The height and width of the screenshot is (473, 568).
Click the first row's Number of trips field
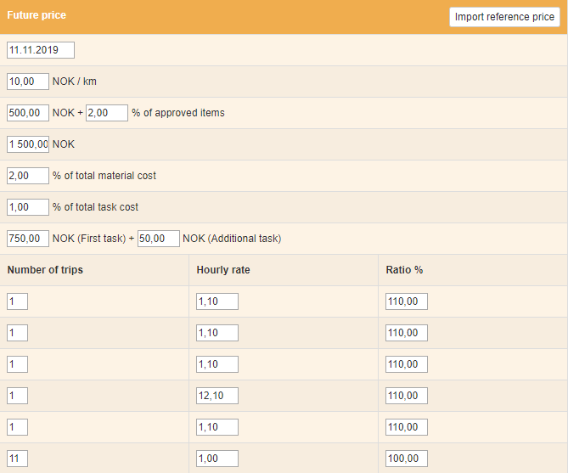pos(18,301)
